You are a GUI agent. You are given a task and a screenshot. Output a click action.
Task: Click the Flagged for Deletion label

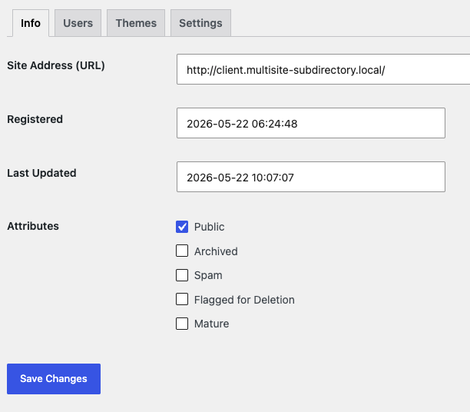[x=244, y=300]
